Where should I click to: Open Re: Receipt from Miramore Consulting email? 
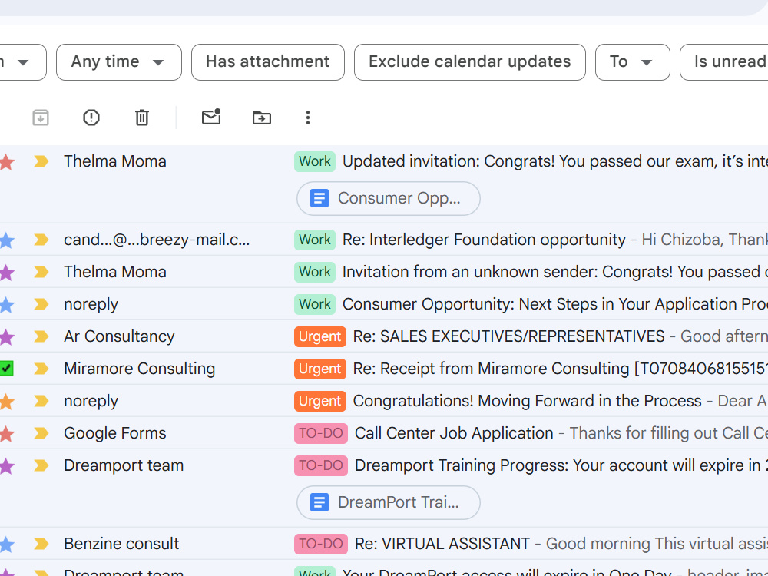561,369
